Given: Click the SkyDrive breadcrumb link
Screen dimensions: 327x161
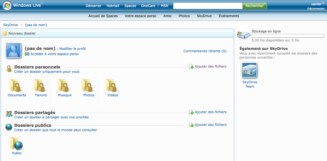Looking at the screenshot, I should tap(10, 25).
